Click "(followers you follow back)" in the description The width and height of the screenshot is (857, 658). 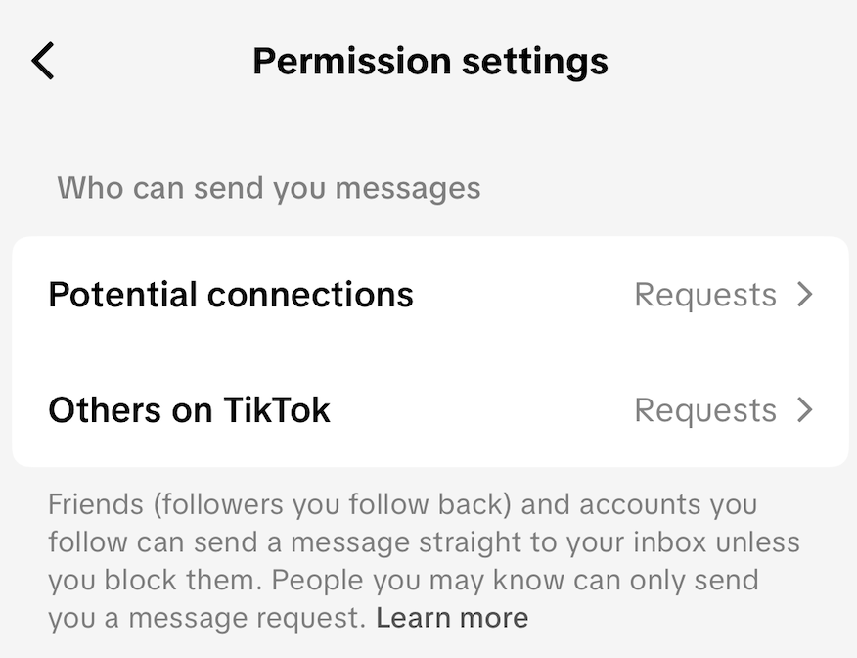click(x=330, y=505)
